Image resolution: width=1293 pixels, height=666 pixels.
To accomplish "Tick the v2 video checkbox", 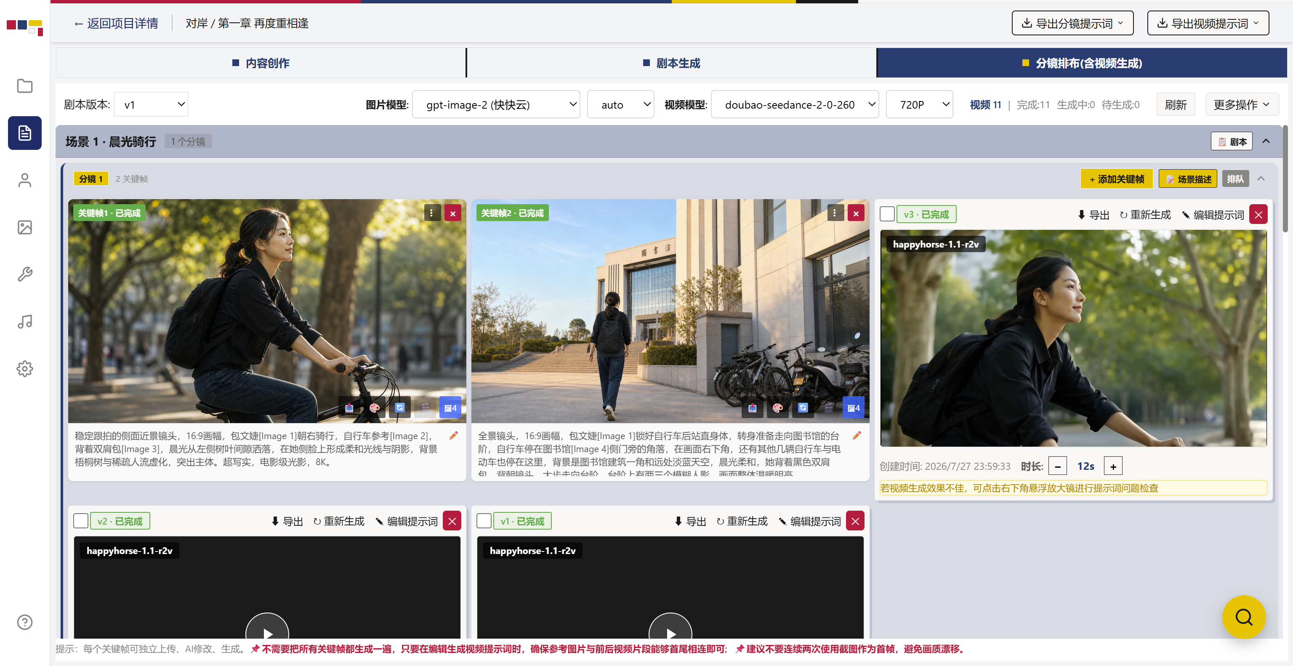I will 81,521.
